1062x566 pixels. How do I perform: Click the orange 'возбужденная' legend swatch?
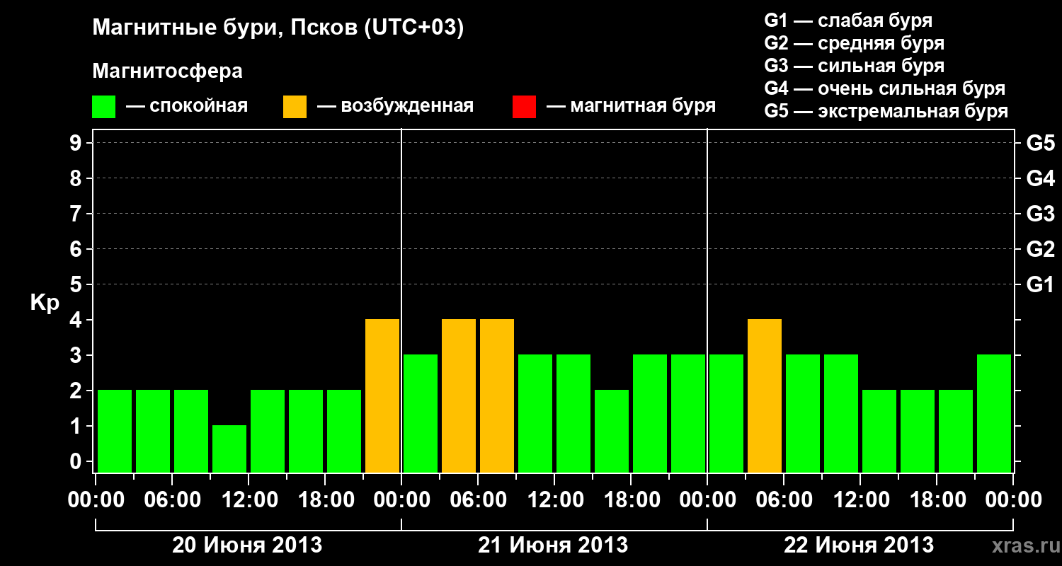[x=295, y=107]
